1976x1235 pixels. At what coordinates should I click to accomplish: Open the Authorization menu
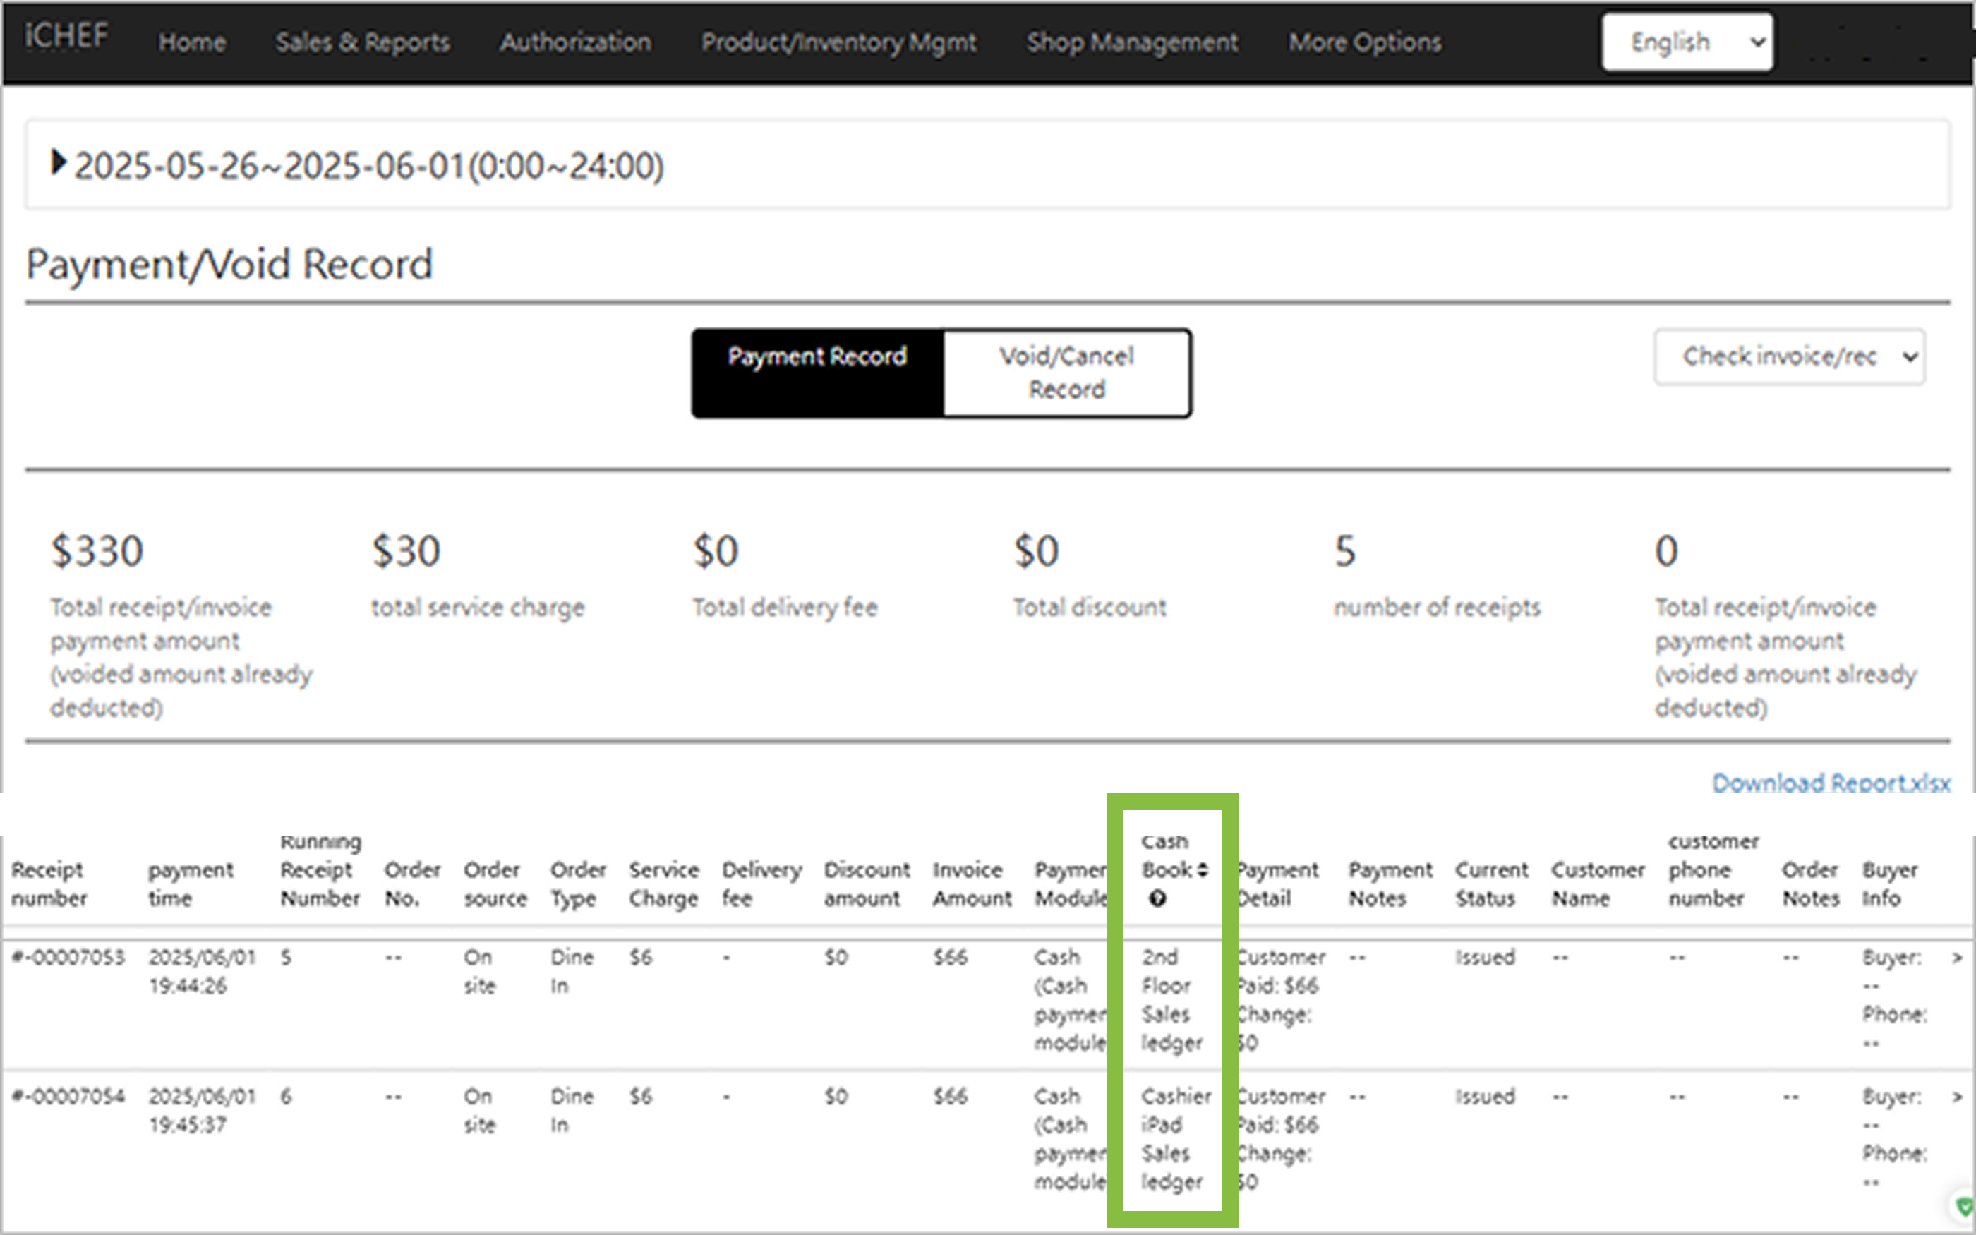pyautogui.click(x=576, y=42)
